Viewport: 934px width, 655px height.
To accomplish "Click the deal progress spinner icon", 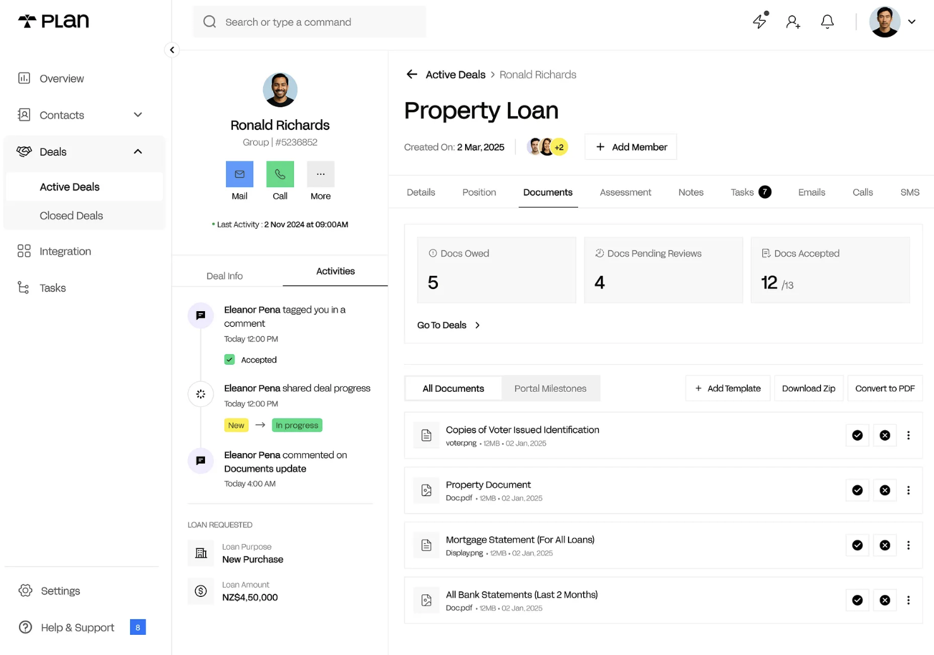I will tap(201, 394).
